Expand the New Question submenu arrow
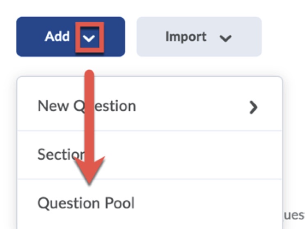Image resolution: width=305 pixels, height=229 pixels. tap(254, 108)
